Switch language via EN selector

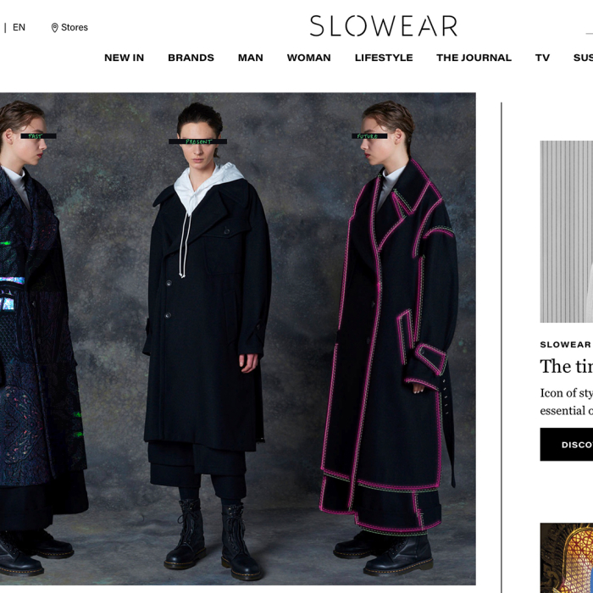[19, 27]
